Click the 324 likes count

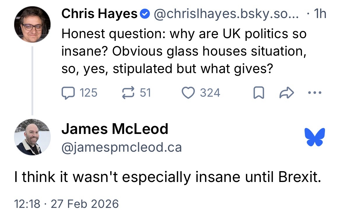click(x=210, y=93)
